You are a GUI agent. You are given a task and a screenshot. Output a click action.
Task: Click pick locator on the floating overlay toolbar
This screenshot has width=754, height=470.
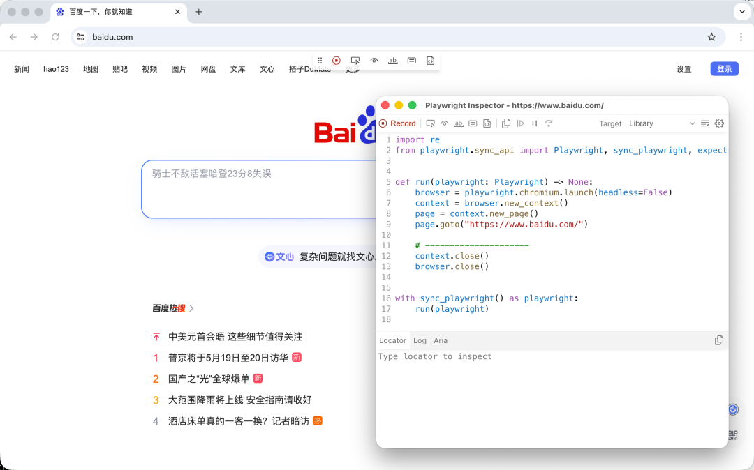click(x=355, y=61)
